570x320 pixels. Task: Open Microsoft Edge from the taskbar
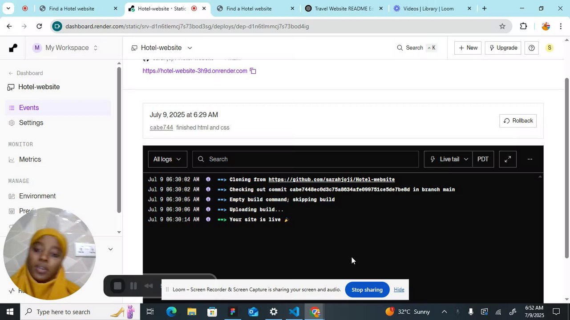[171, 312]
